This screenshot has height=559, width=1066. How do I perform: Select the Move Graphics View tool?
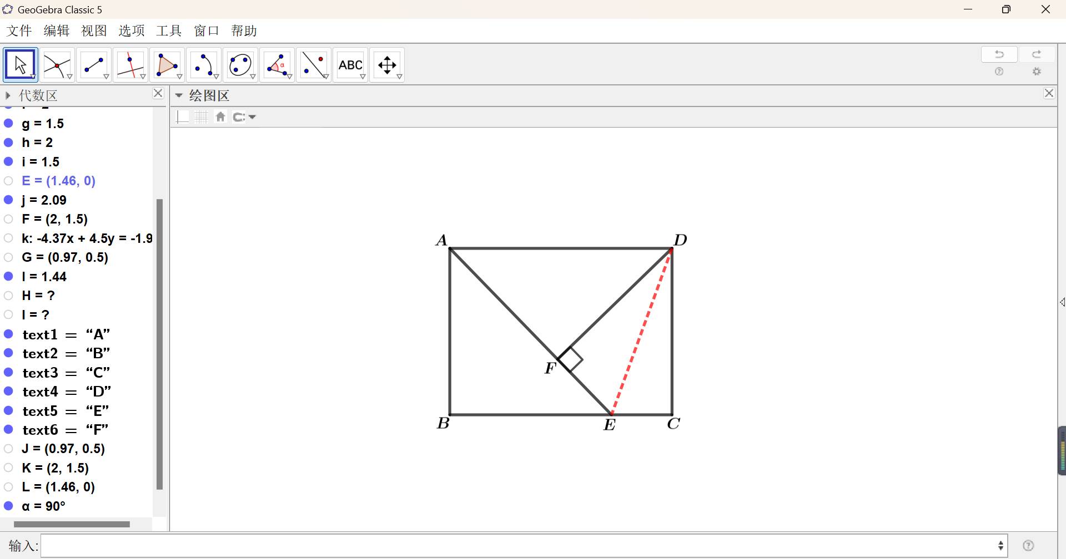point(387,65)
